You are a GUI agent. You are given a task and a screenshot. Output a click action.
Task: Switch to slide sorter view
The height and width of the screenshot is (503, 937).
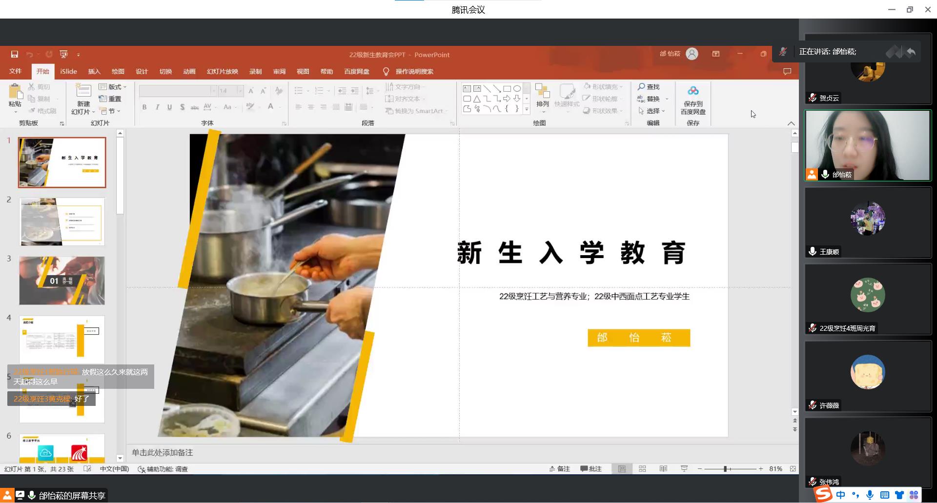coord(642,469)
